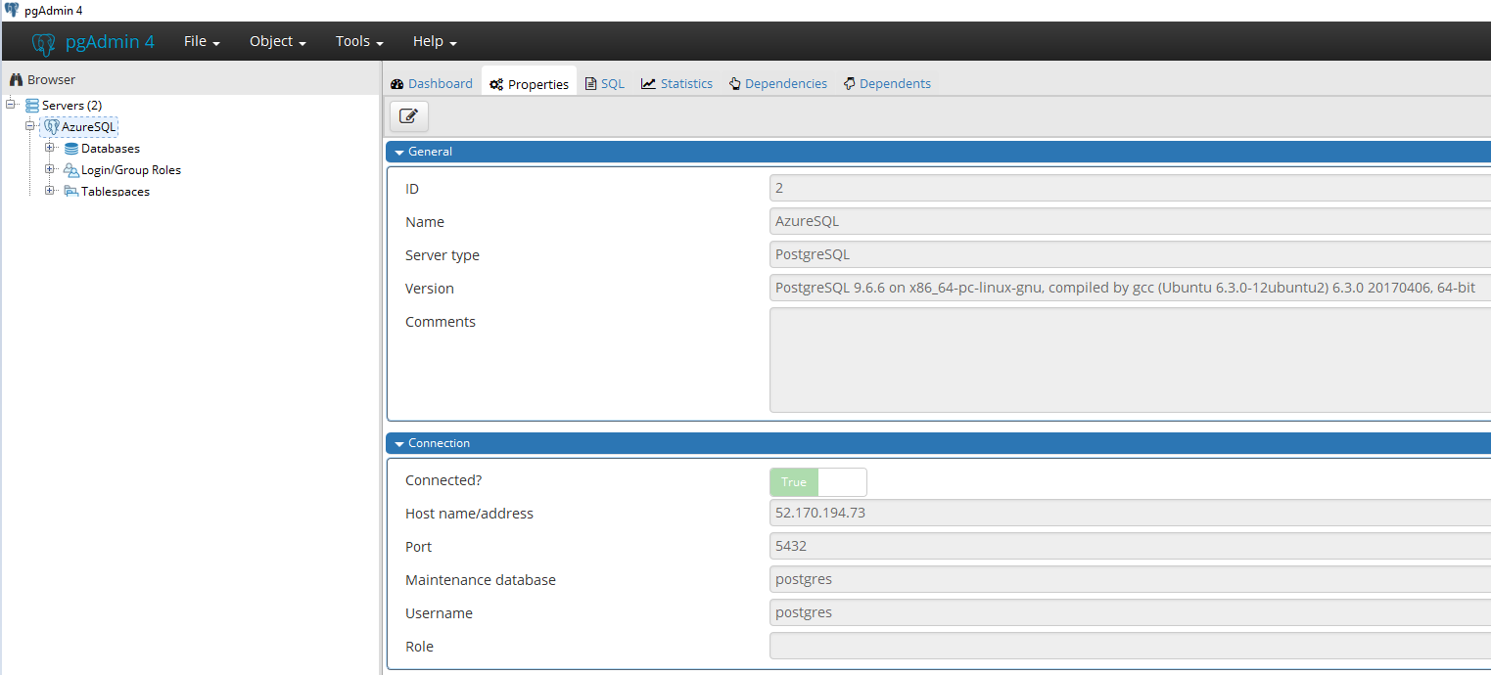Click the Server type label
This screenshot has height=675, width=1491.
[443, 255]
